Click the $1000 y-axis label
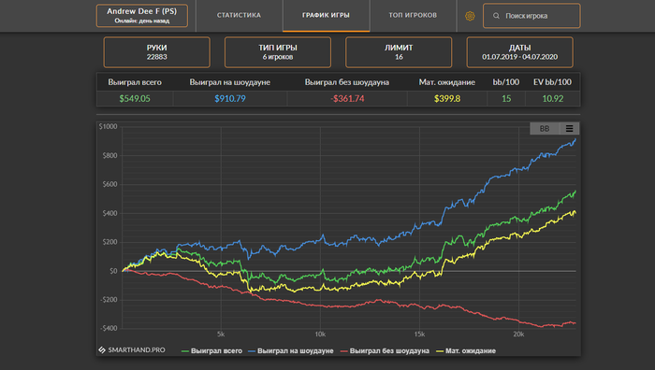 coord(109,127)
